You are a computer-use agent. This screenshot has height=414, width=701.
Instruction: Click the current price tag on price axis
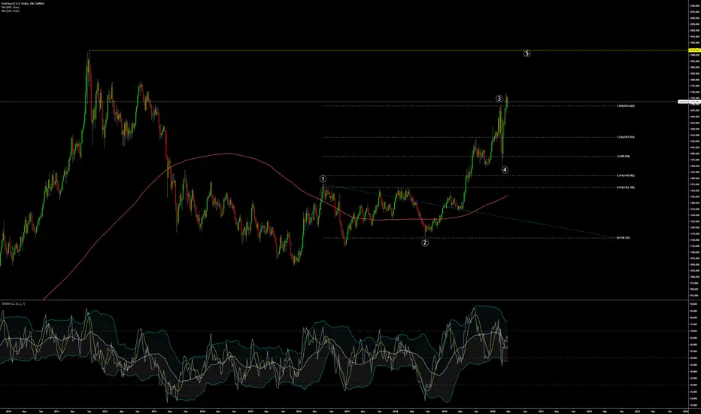(x=689, y=102)
